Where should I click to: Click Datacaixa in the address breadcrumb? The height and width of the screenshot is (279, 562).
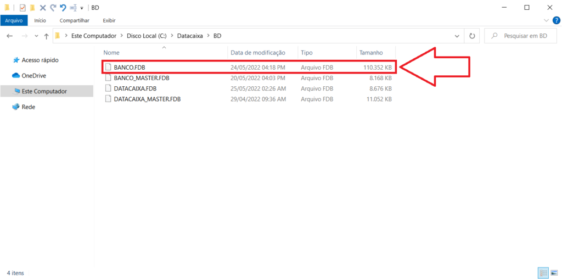point(190,36)
